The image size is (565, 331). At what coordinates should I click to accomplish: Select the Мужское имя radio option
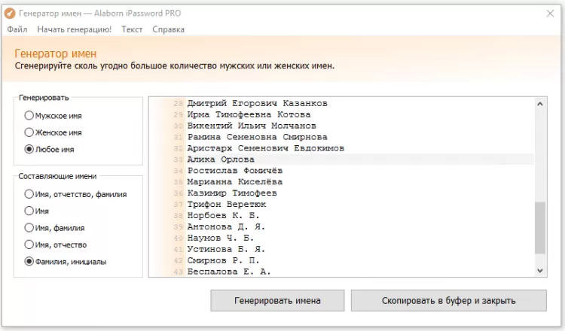pyautogui.click(x=29, y=116)
